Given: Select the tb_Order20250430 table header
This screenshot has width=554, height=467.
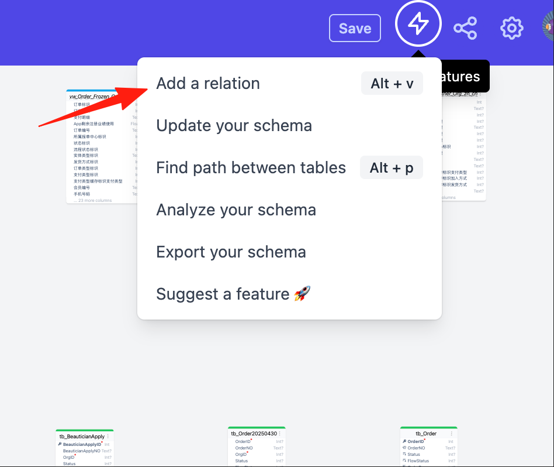Looking at the screenshot, I should click(257, 434).
